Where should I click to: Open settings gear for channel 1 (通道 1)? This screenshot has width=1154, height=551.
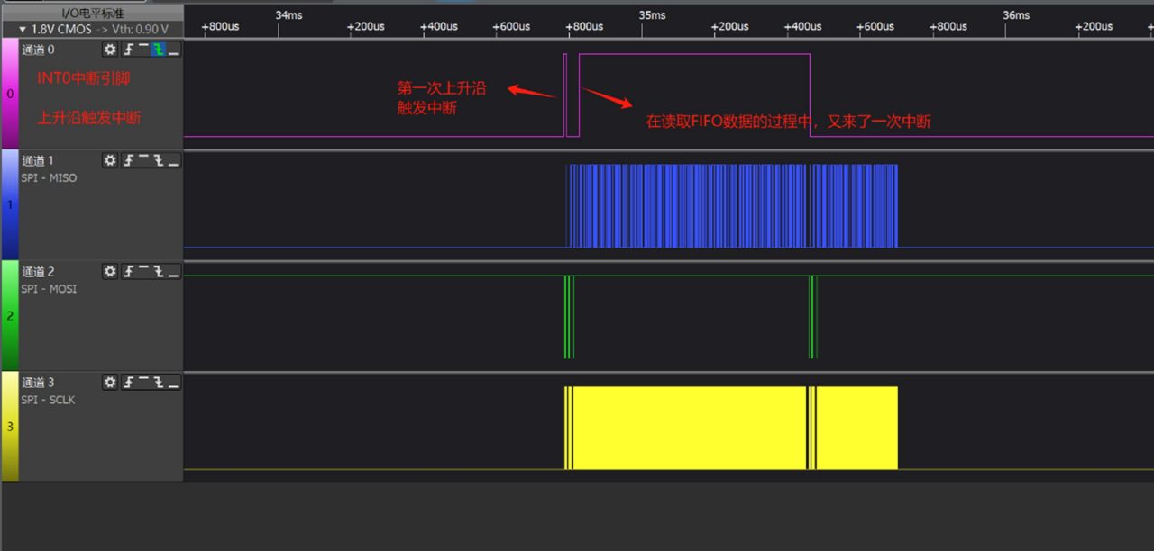click(110, 160)
